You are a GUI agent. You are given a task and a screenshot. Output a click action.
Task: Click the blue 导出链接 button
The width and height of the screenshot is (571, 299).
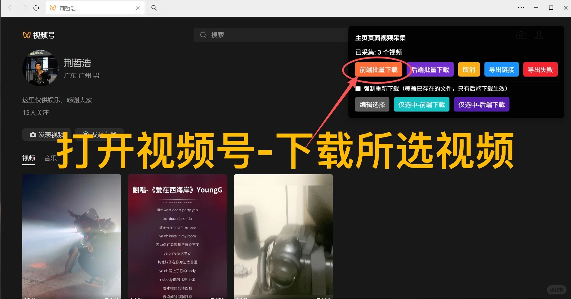(x=501, y=69)
